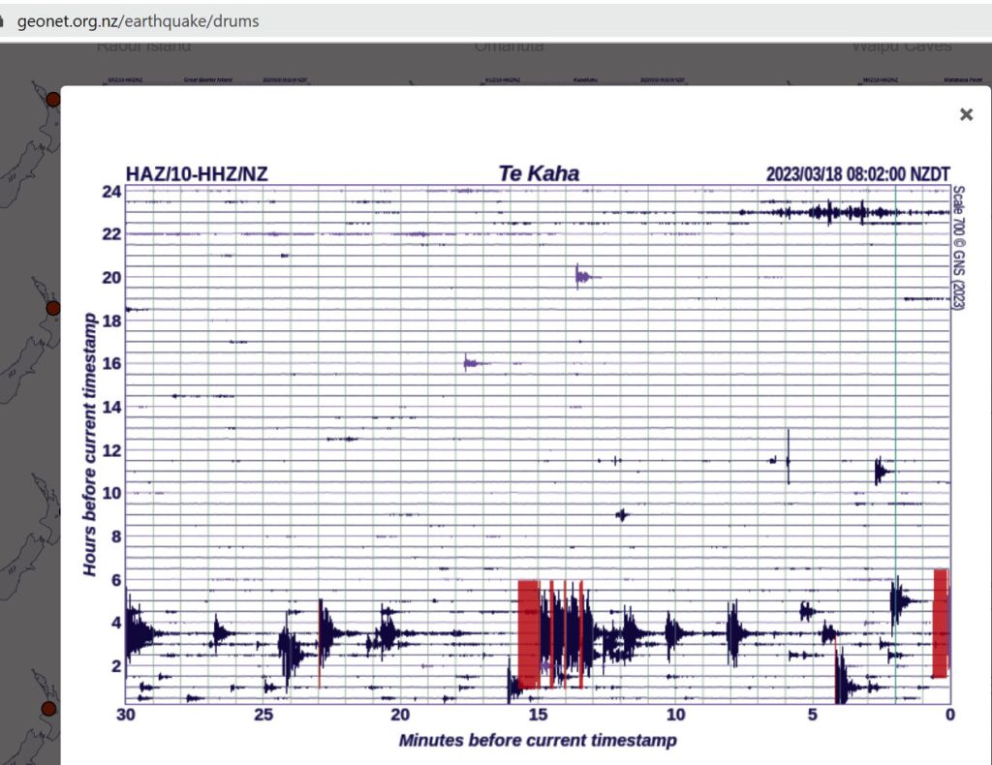
Task: Close the Te Kaha drum popup
Action: 966,114
